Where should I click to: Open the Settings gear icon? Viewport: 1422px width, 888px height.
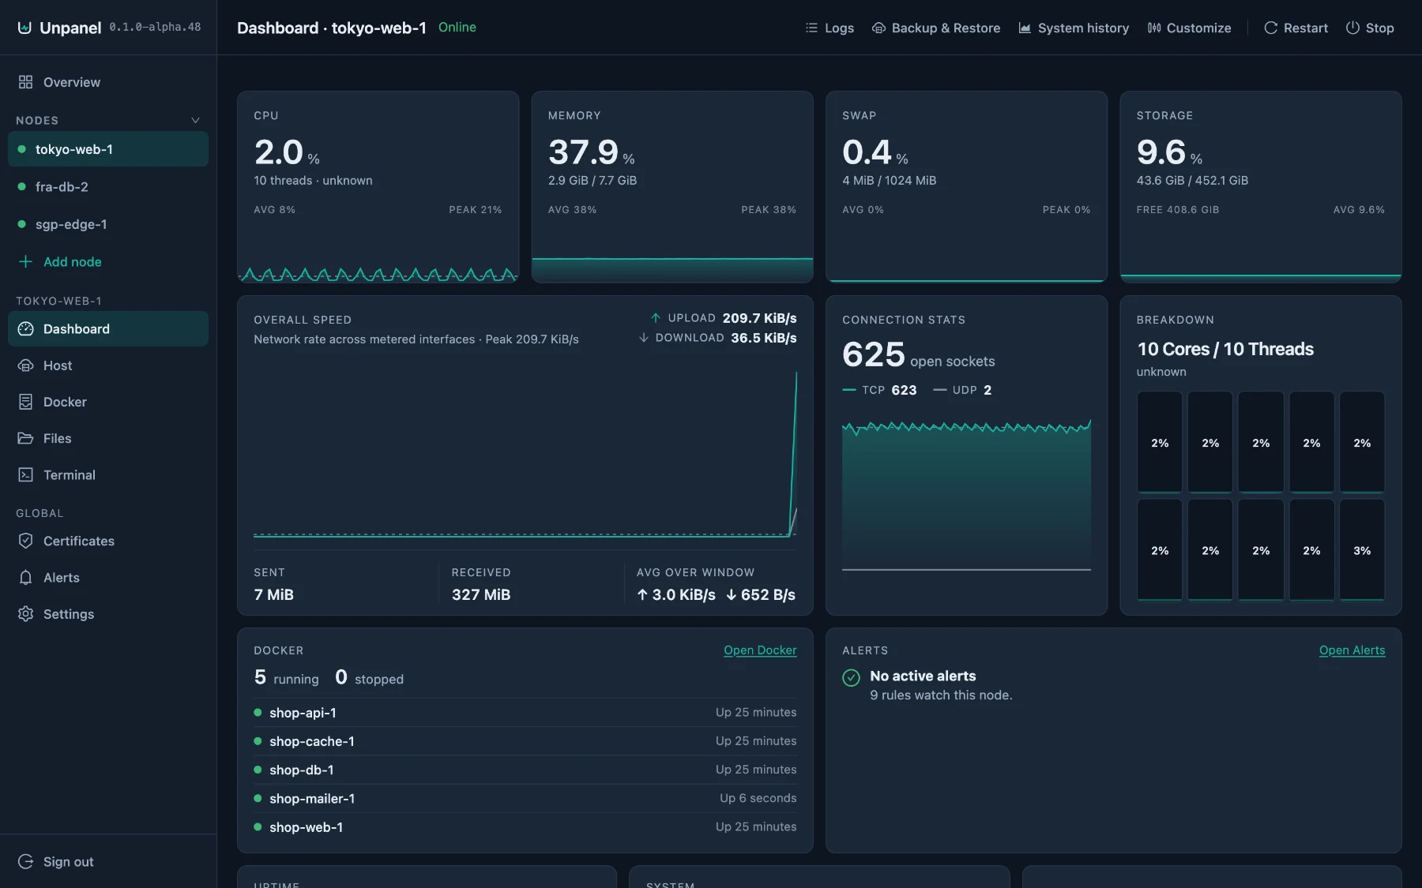(25, 613)
